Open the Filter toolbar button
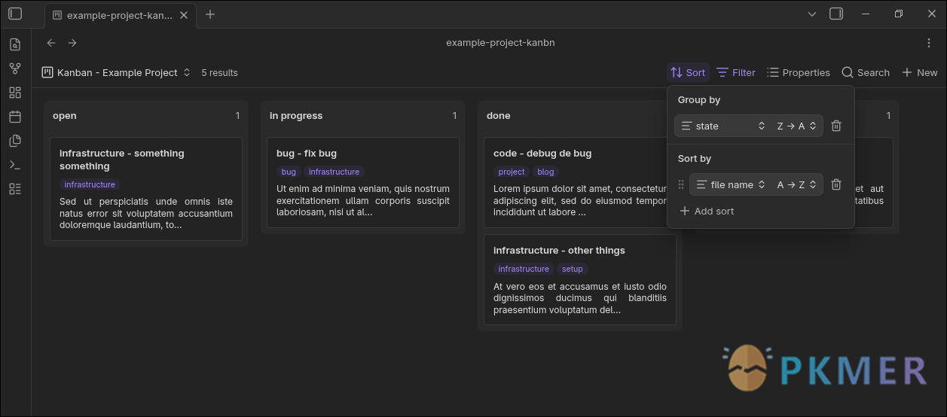This screenshot has width=947, height=417. 736,72
